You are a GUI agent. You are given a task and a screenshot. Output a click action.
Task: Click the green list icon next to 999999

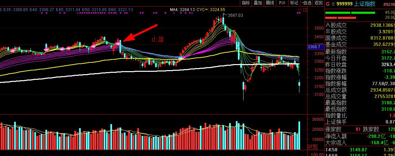pos(333,4)
